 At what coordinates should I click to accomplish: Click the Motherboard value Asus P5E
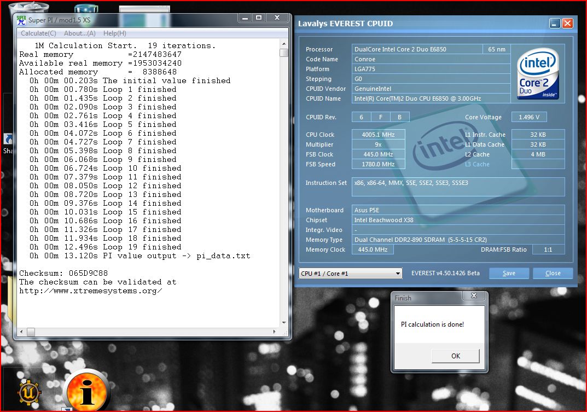(x=458, y=210)
